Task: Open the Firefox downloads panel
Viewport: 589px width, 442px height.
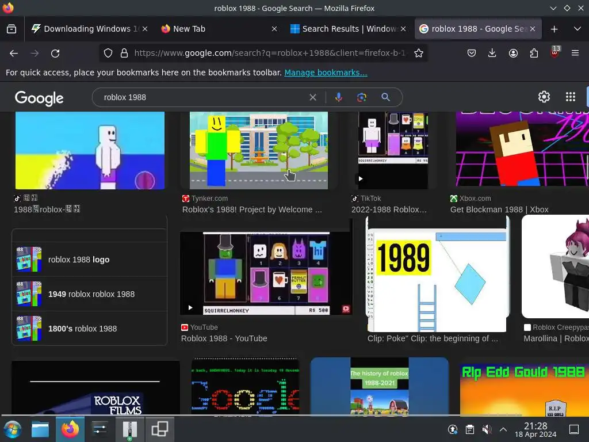Action: click(x=492, y=53)
